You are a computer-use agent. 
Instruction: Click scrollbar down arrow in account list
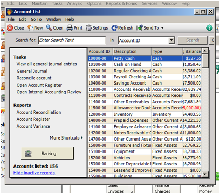[x=205, y=174]
